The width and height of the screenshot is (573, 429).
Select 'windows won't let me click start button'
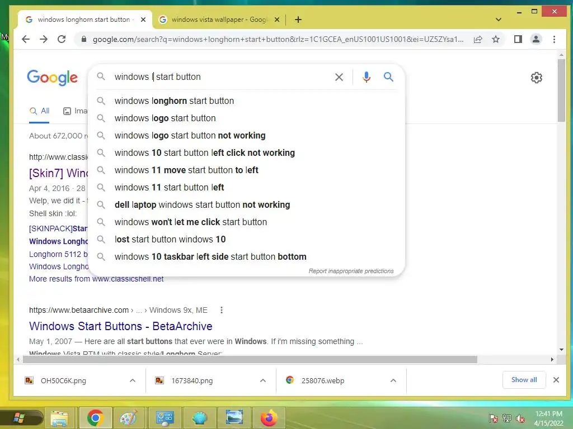point(247,222)
